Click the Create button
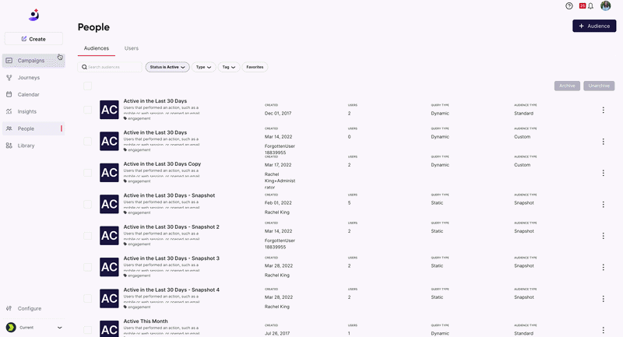Image resolution: width=623 pixels, height=337 pixels. click(33, 39)
